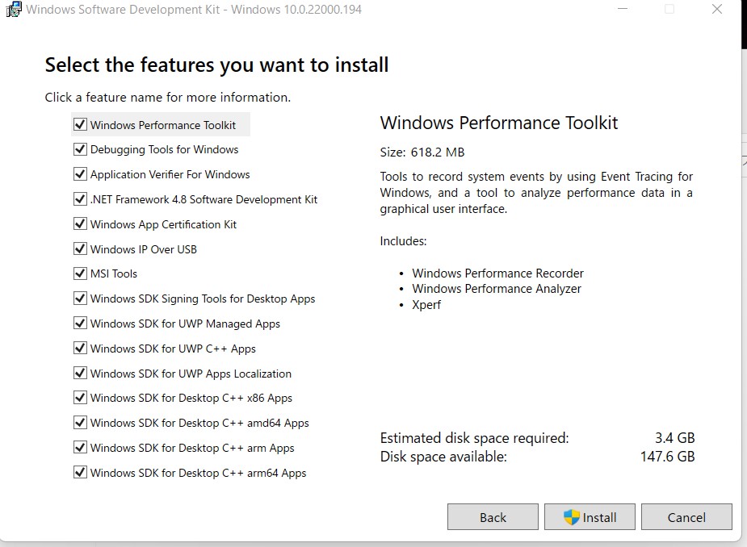
Task: Uncheck UWP Apps Localization checkbox
Action: pyautogui.click(x=80, y=374)
